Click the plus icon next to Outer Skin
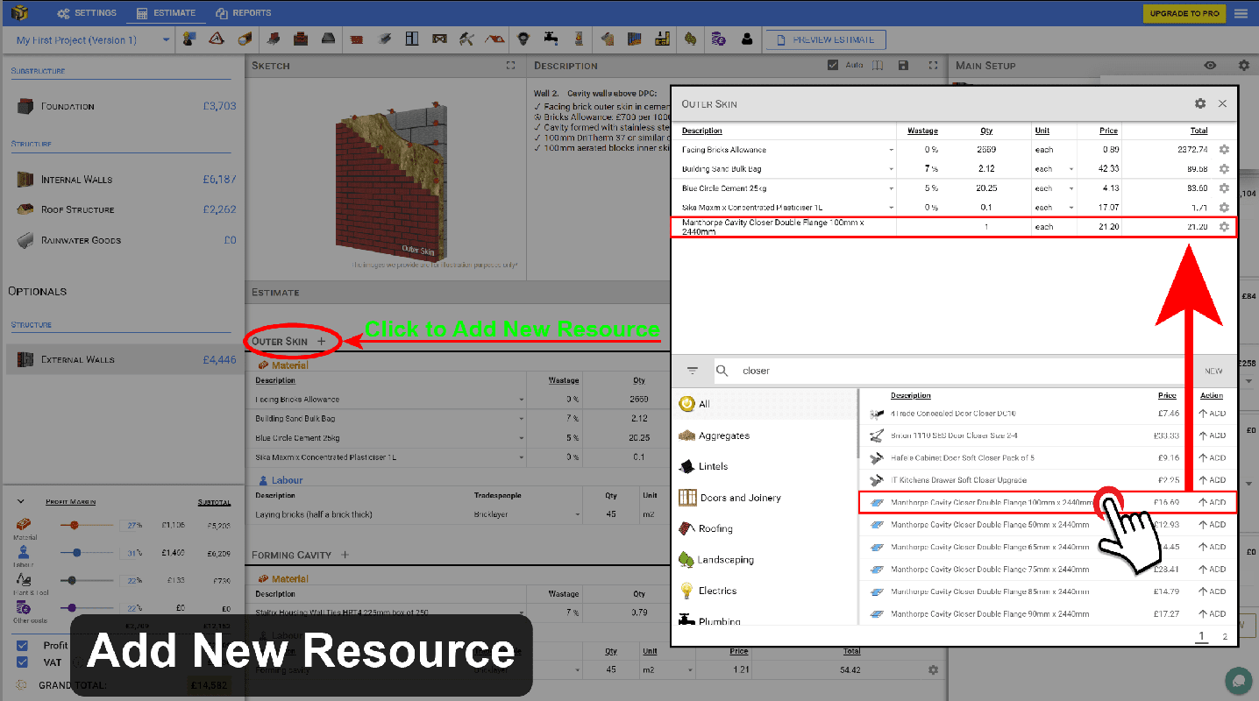This screenshot has width=1259, height=701. [321, 341]
